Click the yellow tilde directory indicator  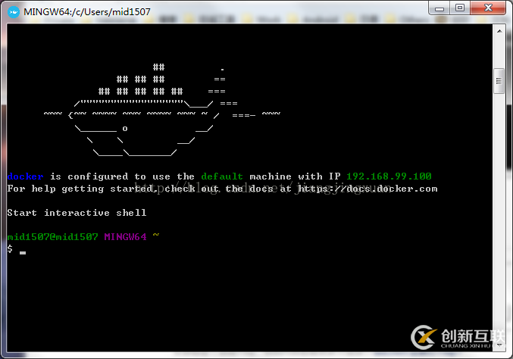156,236
